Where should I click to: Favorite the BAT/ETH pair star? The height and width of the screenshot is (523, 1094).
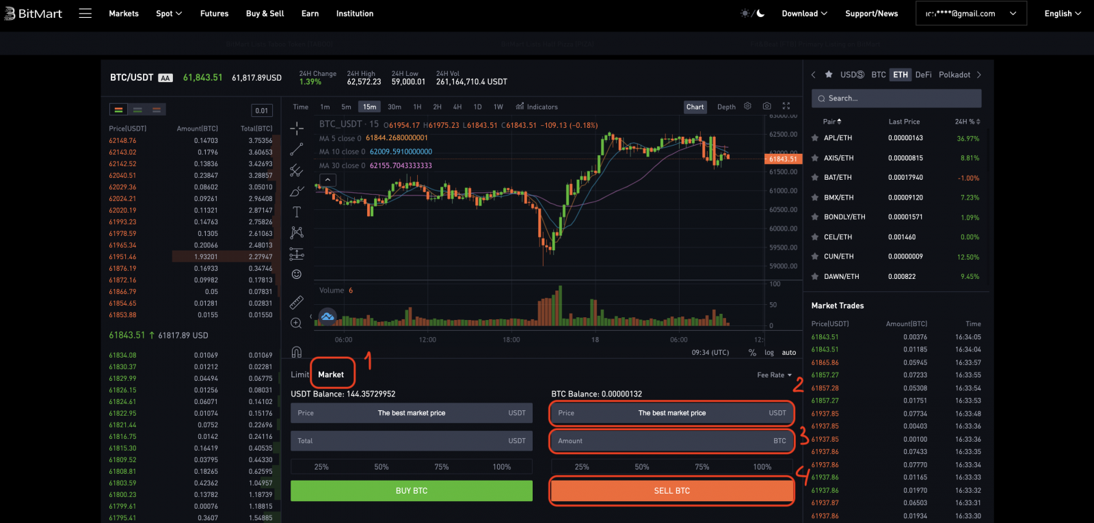point(815,178)
